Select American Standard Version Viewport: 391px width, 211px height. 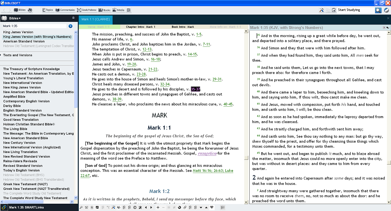(x=24, y=41)
